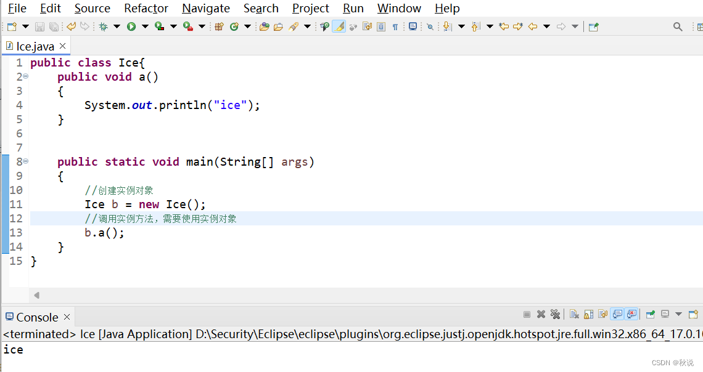Open the File menu

tap(17, 9)
